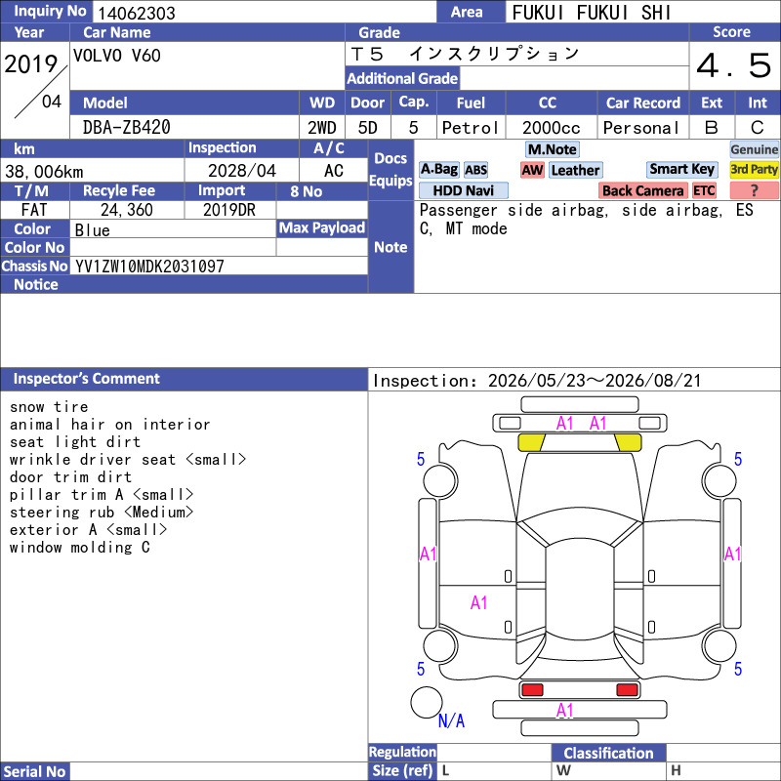Screen dimensions: 781x781
Task: Click the 'snow tire' comment line
Action: click(49, 407)
